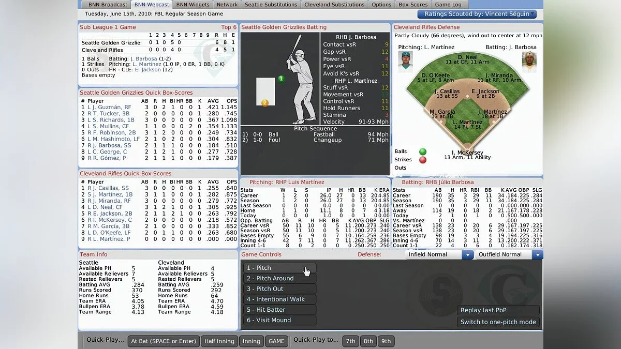Expand the Infield Normal defense dropdown

(467, 254)
